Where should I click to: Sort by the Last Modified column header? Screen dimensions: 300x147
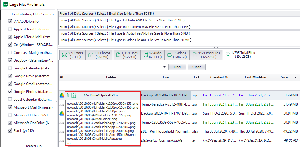point(256,77)
